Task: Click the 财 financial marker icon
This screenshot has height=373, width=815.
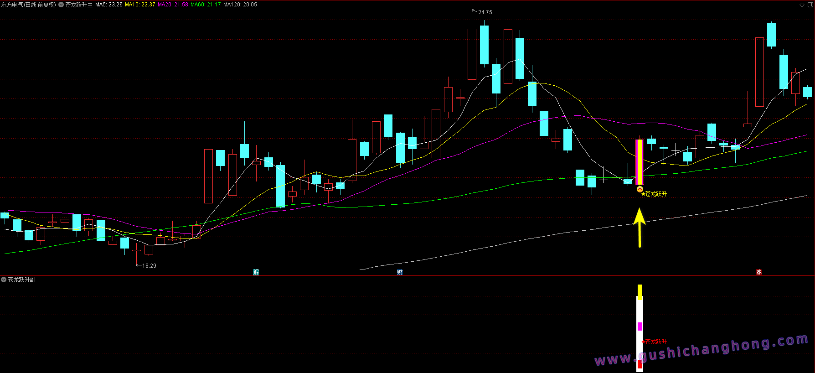Action: tap(400, 272)
